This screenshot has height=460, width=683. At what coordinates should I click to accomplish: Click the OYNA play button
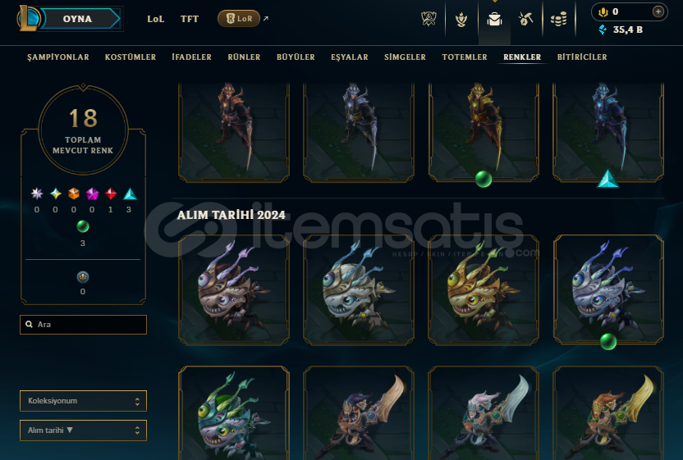[x=77, y=19]
